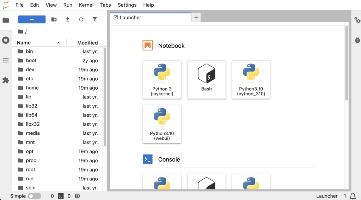Open Running Terminals and Kernels panel
The width and height of the screenshot is (361, 200).
[x=6, y=40]
